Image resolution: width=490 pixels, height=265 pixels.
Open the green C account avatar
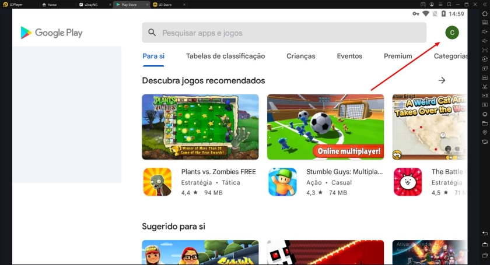452,33
